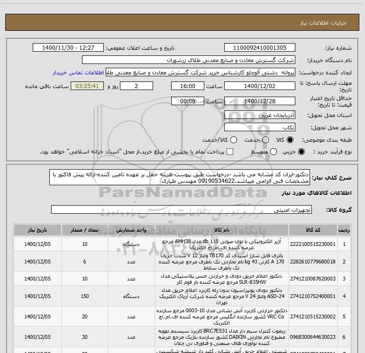Click item code 096830064463​0023

tap(313, 337)
